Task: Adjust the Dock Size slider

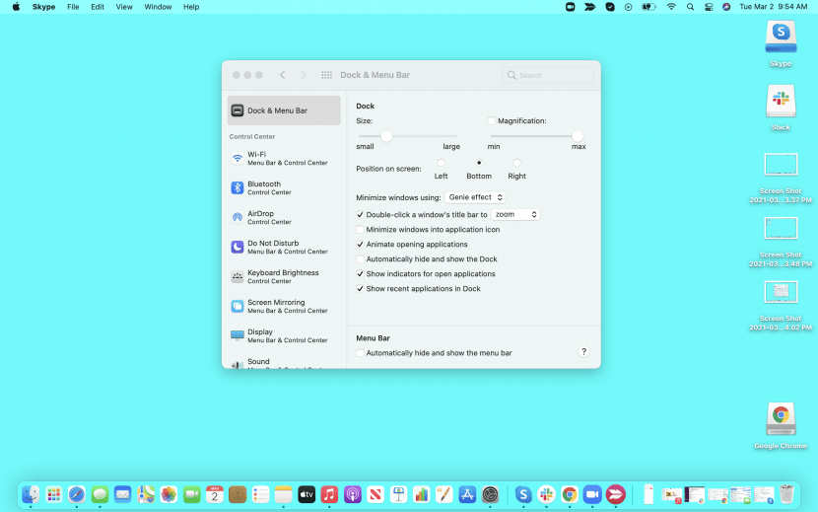Action: pos(386,135)
